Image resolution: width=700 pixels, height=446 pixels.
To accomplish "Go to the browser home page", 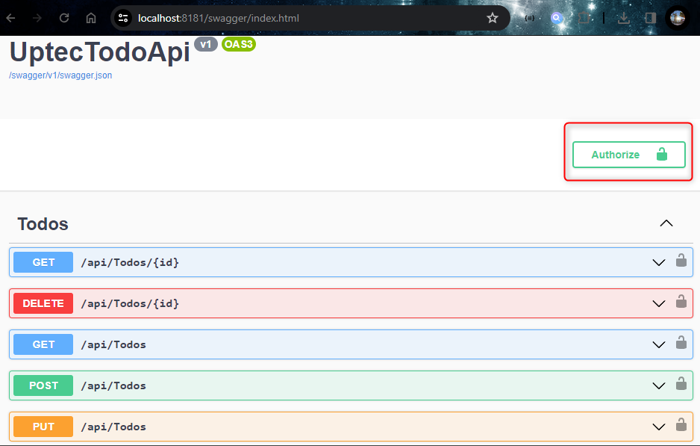I will 91,18.
